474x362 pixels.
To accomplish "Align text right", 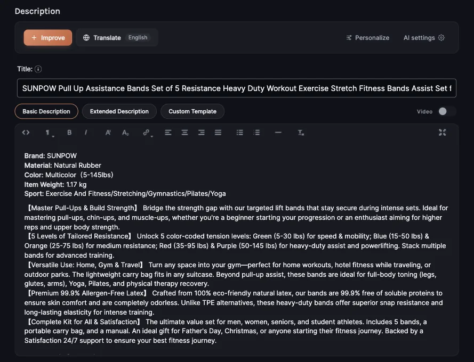I will pyautogui.click(x=202, y=133).
